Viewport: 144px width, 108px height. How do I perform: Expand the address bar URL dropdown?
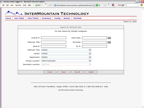94,5
